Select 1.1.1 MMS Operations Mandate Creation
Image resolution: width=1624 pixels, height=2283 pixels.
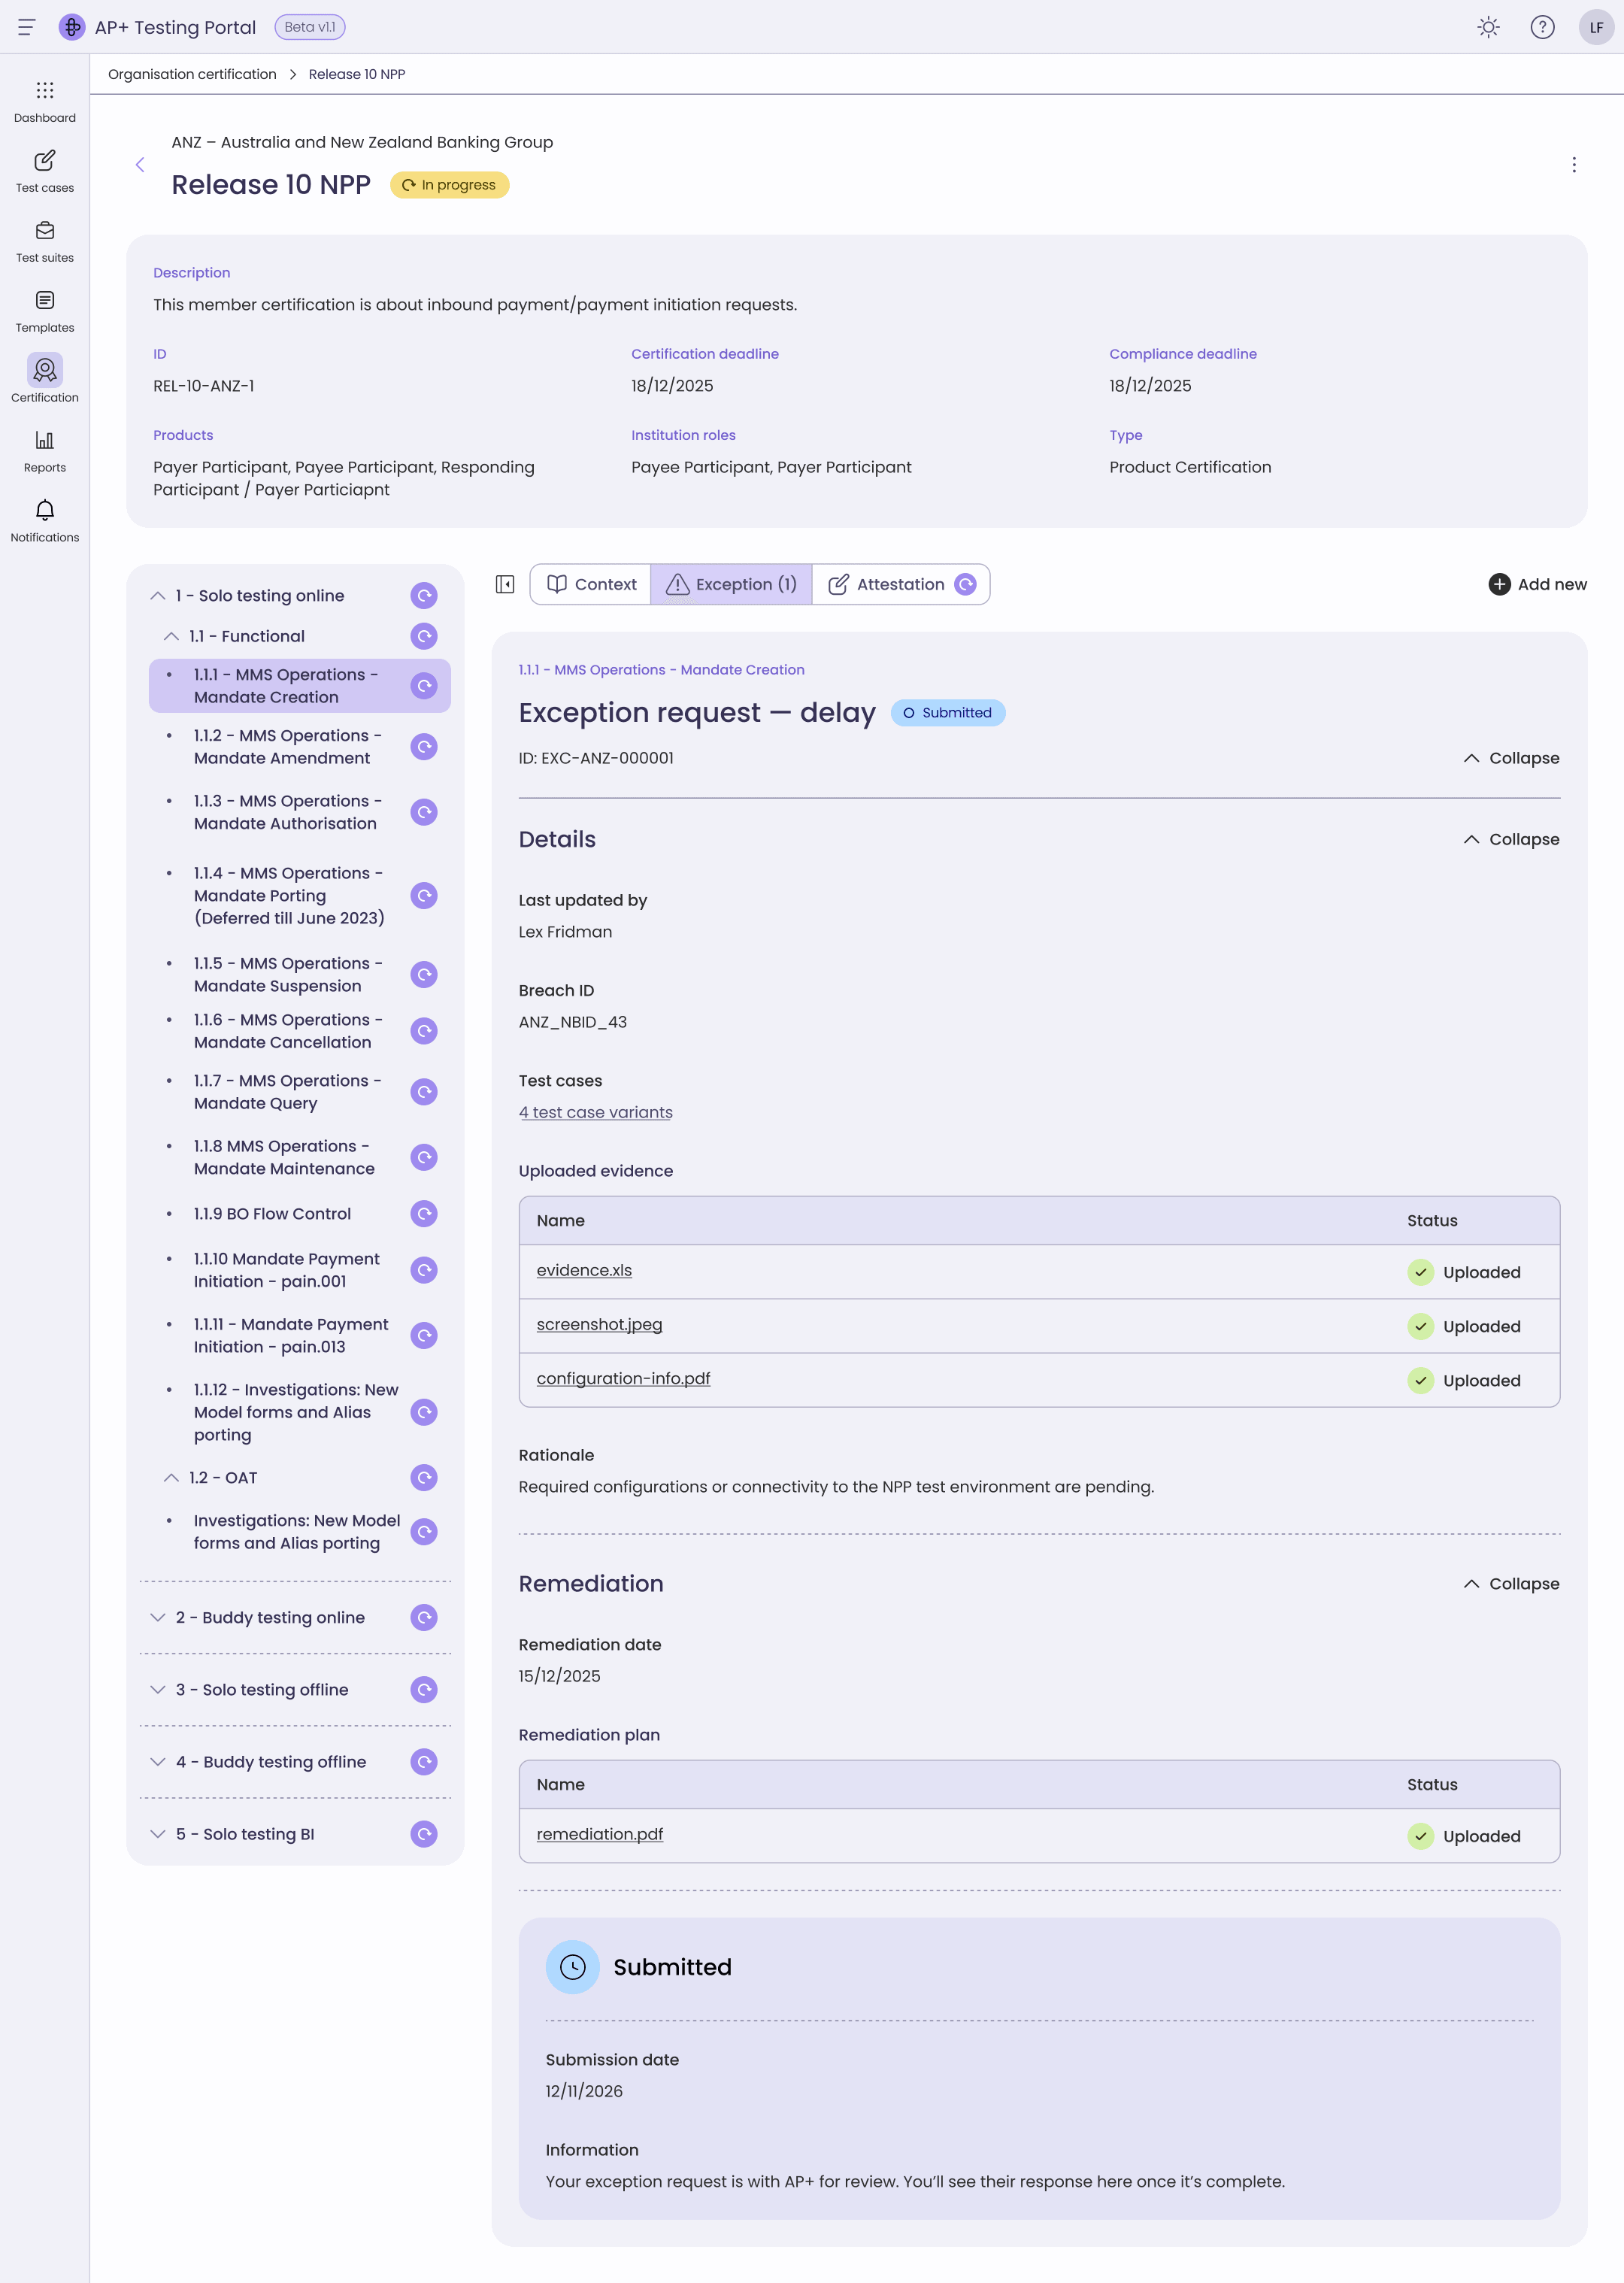tap(300, 686)
